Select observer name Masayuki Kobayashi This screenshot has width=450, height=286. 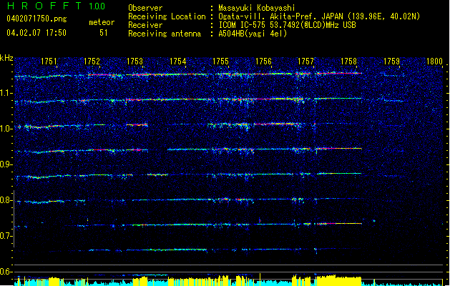pos(257,8)
